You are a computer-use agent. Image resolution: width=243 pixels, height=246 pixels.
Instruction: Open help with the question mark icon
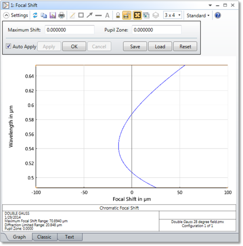(218, 15)
